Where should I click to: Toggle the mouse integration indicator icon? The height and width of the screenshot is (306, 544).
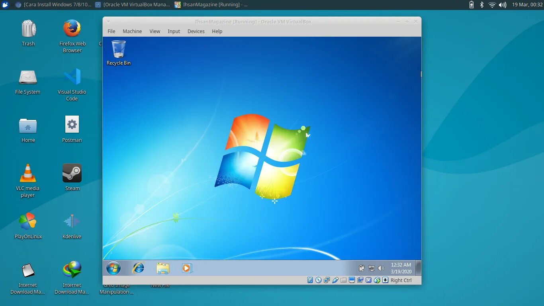377,280
